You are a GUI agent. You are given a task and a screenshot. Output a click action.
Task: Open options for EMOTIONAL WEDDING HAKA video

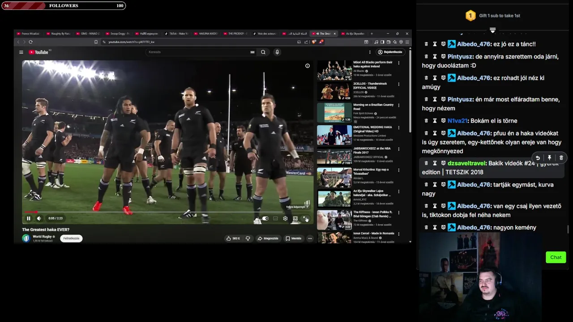(x=398, y=127)
